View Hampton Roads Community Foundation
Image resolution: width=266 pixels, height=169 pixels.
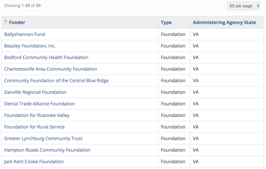(x=47, y=150)
